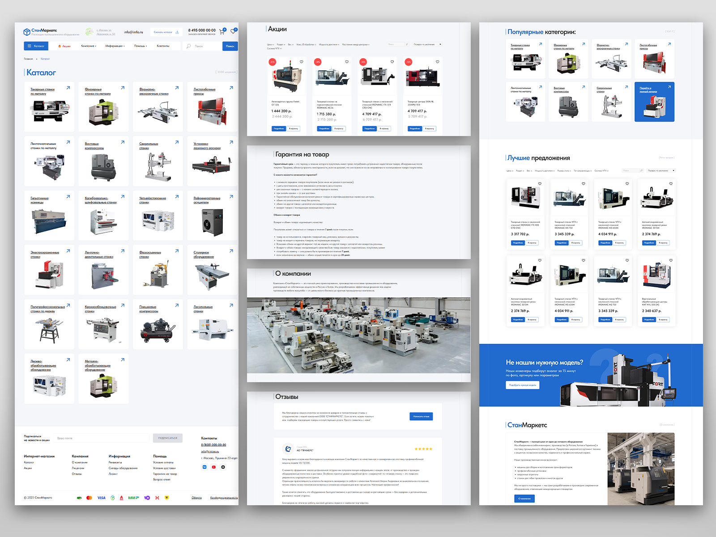Click the magnifier icon in the header search
Screen dimensions: 716x537
click(x=188, y=46)
